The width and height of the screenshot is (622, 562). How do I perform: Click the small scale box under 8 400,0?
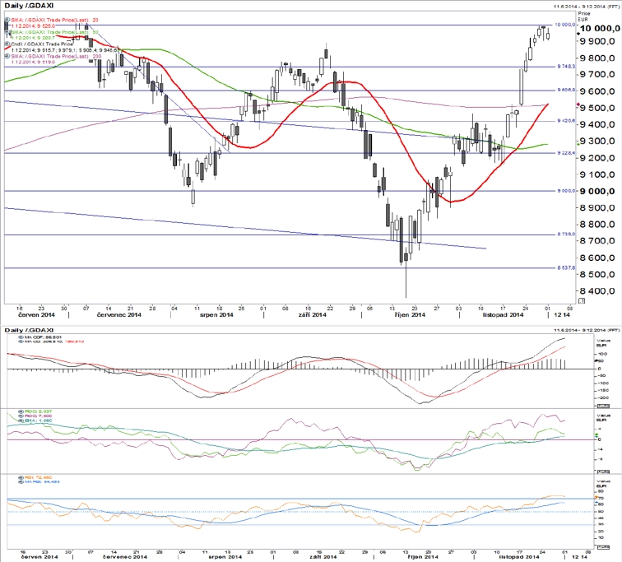(582, 301)
